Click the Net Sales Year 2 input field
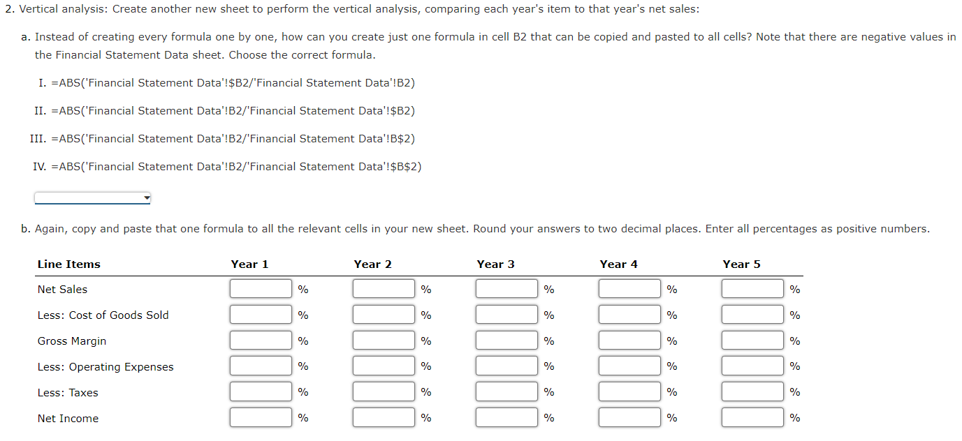This screenshot has width=962, height=441. pos(384,289)
